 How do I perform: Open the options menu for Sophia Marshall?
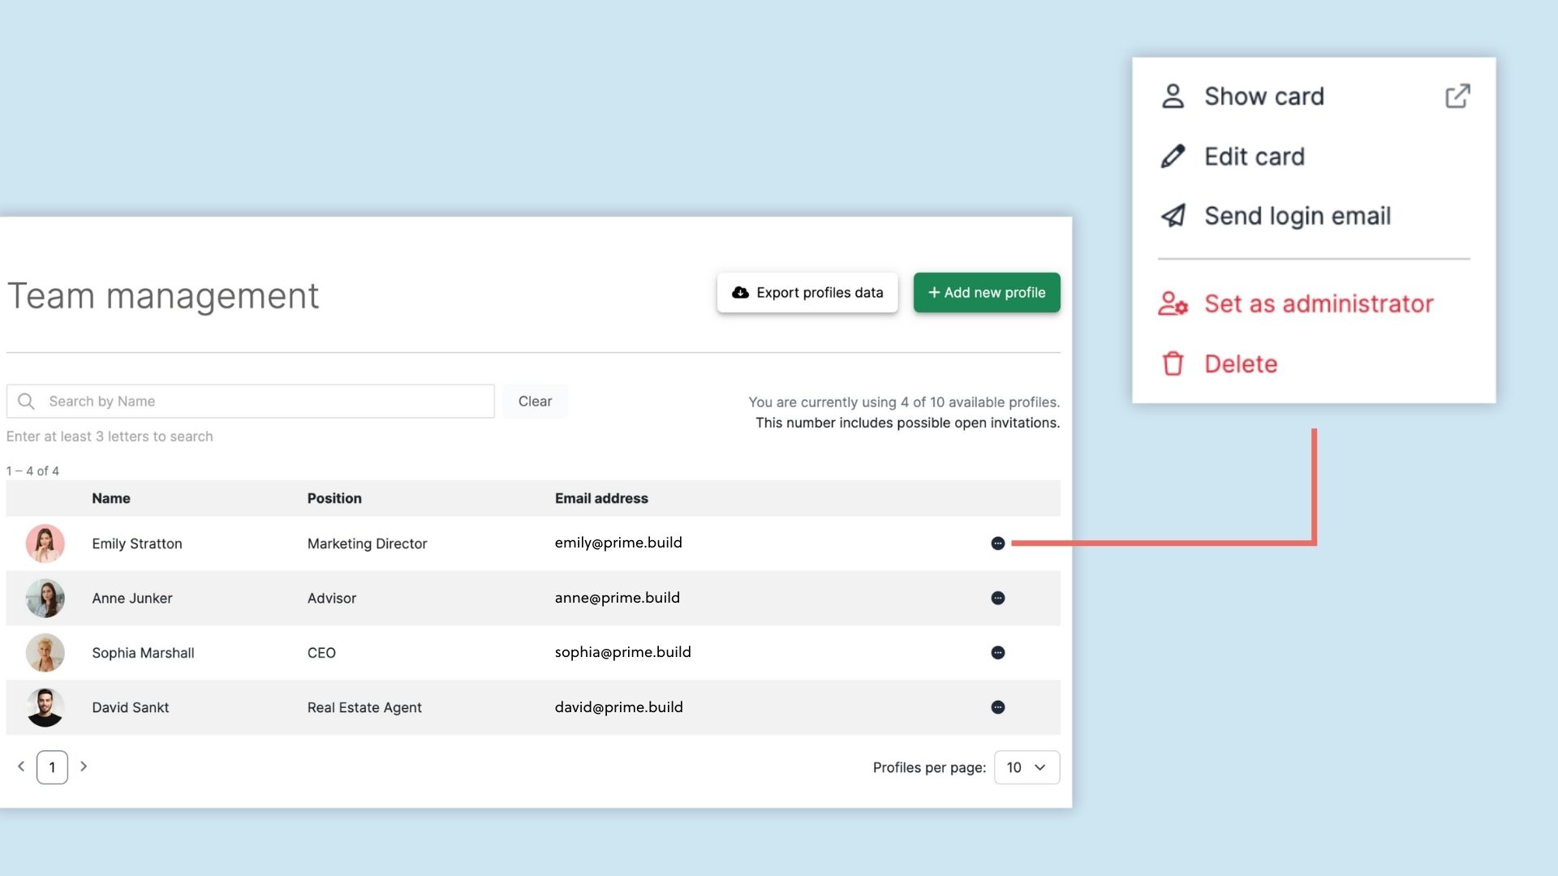pos(998,652)
